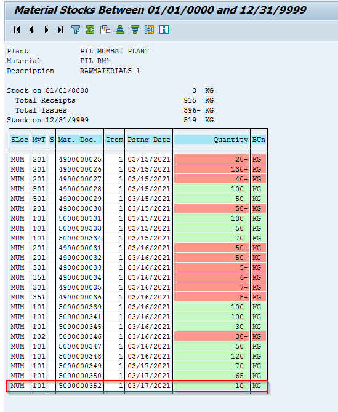Jump to last page arrow icon

(x=60, y=30)
